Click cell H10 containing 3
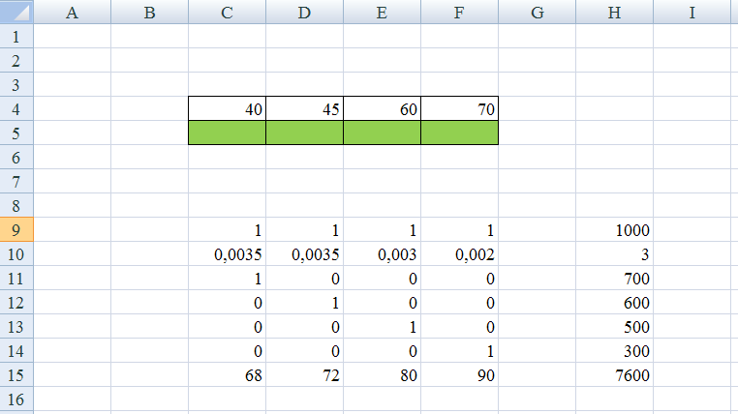Image resolution: width=738 pixels, height=414 pixels. (x=614, y=253)
